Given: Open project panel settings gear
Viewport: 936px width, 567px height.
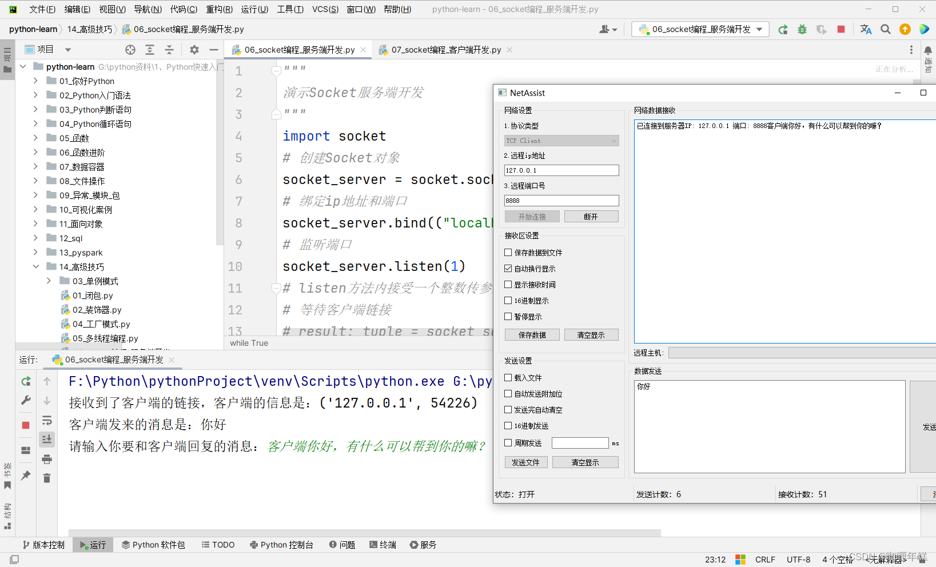Looking at the screenshot, I should [x=194, y=50].
